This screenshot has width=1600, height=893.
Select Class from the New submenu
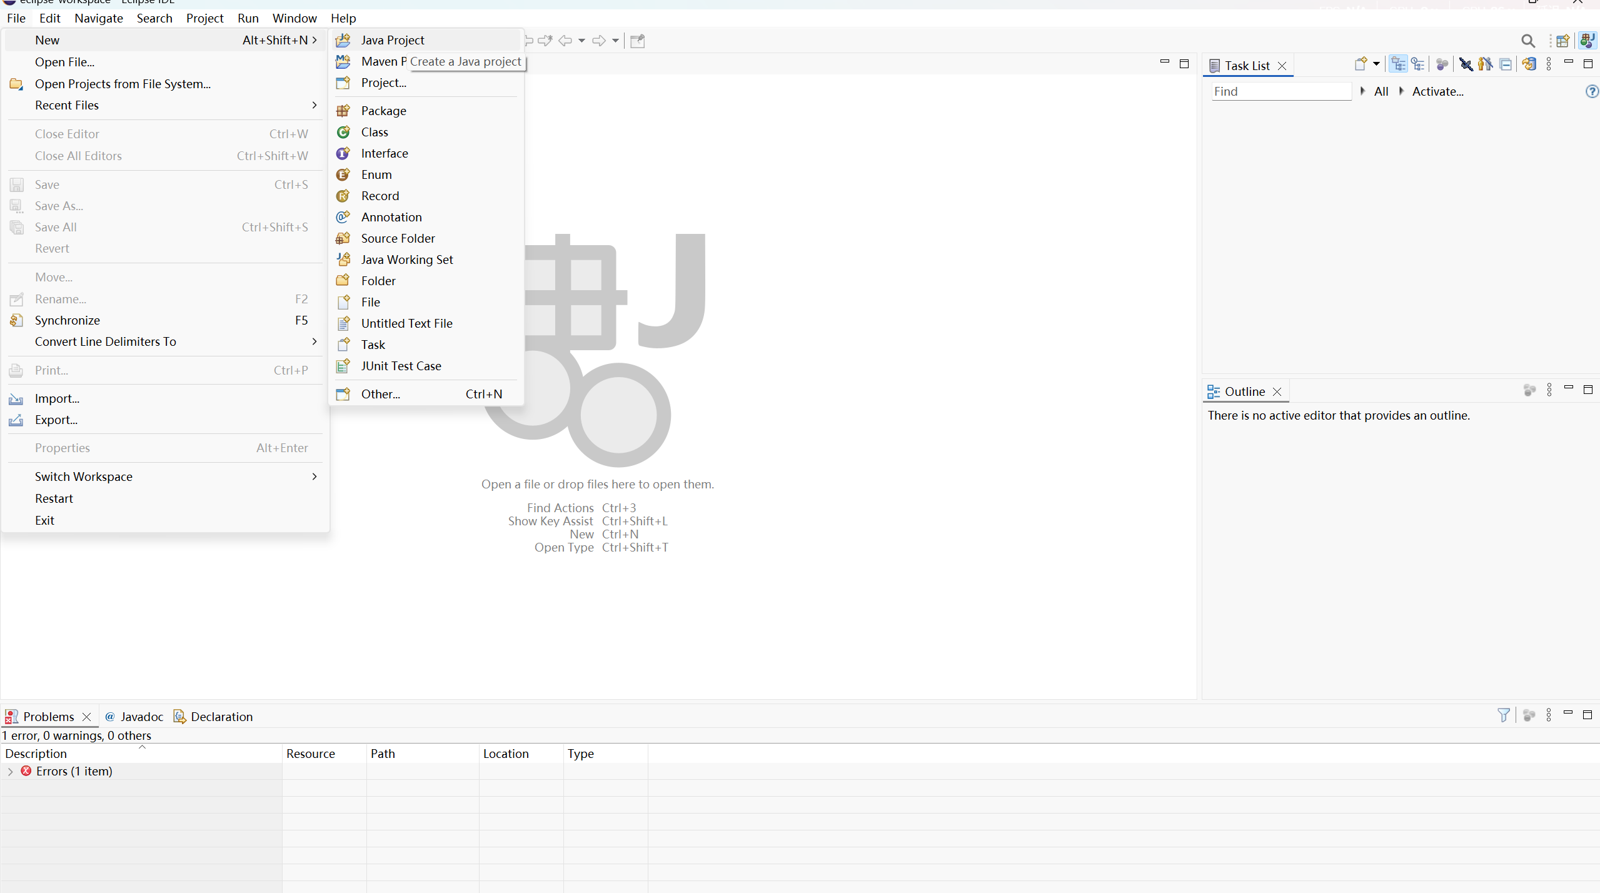point(375,132)
